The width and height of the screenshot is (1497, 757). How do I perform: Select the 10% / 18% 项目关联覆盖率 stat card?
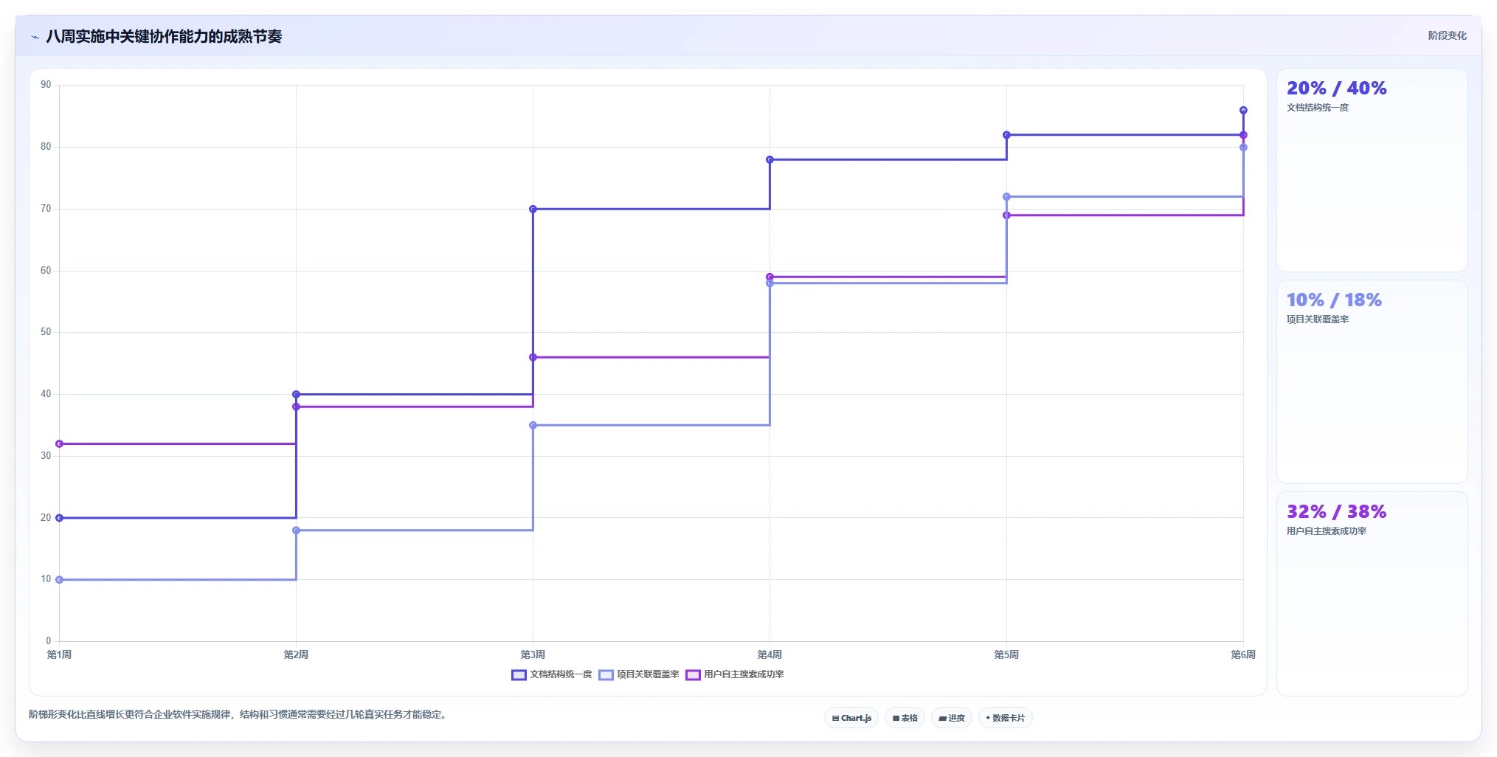pyautogui.click(x=1372, y=382)
